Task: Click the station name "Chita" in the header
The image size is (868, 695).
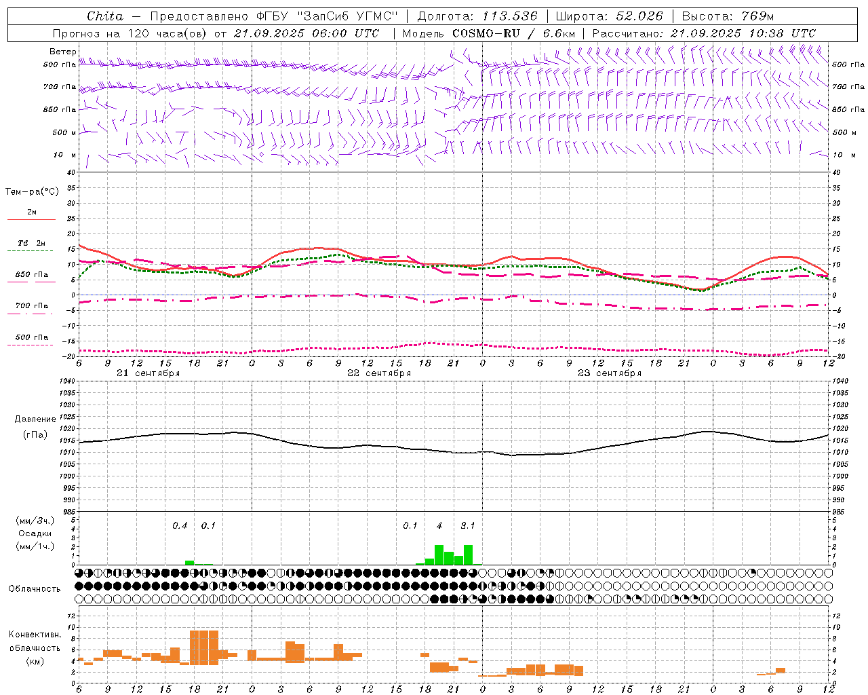Action: click(105, 16)
